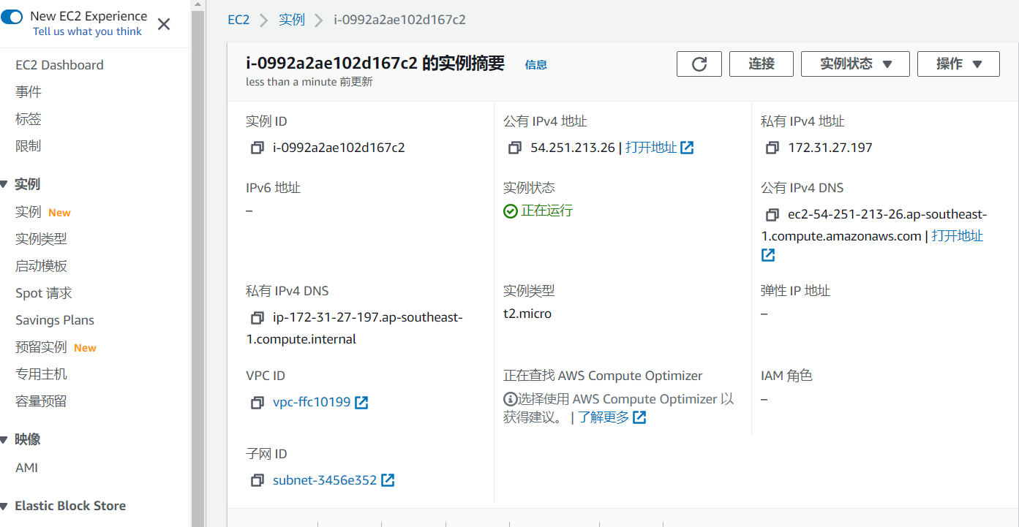The height and width of the screenshot is (527, 1019).
Task: Click external link icon next to 了解更多
Action: [x=639, y=417]
